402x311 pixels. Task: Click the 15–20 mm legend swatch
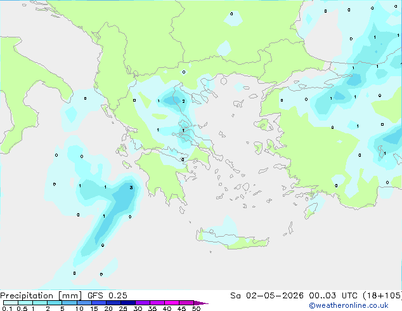[99, 303]
